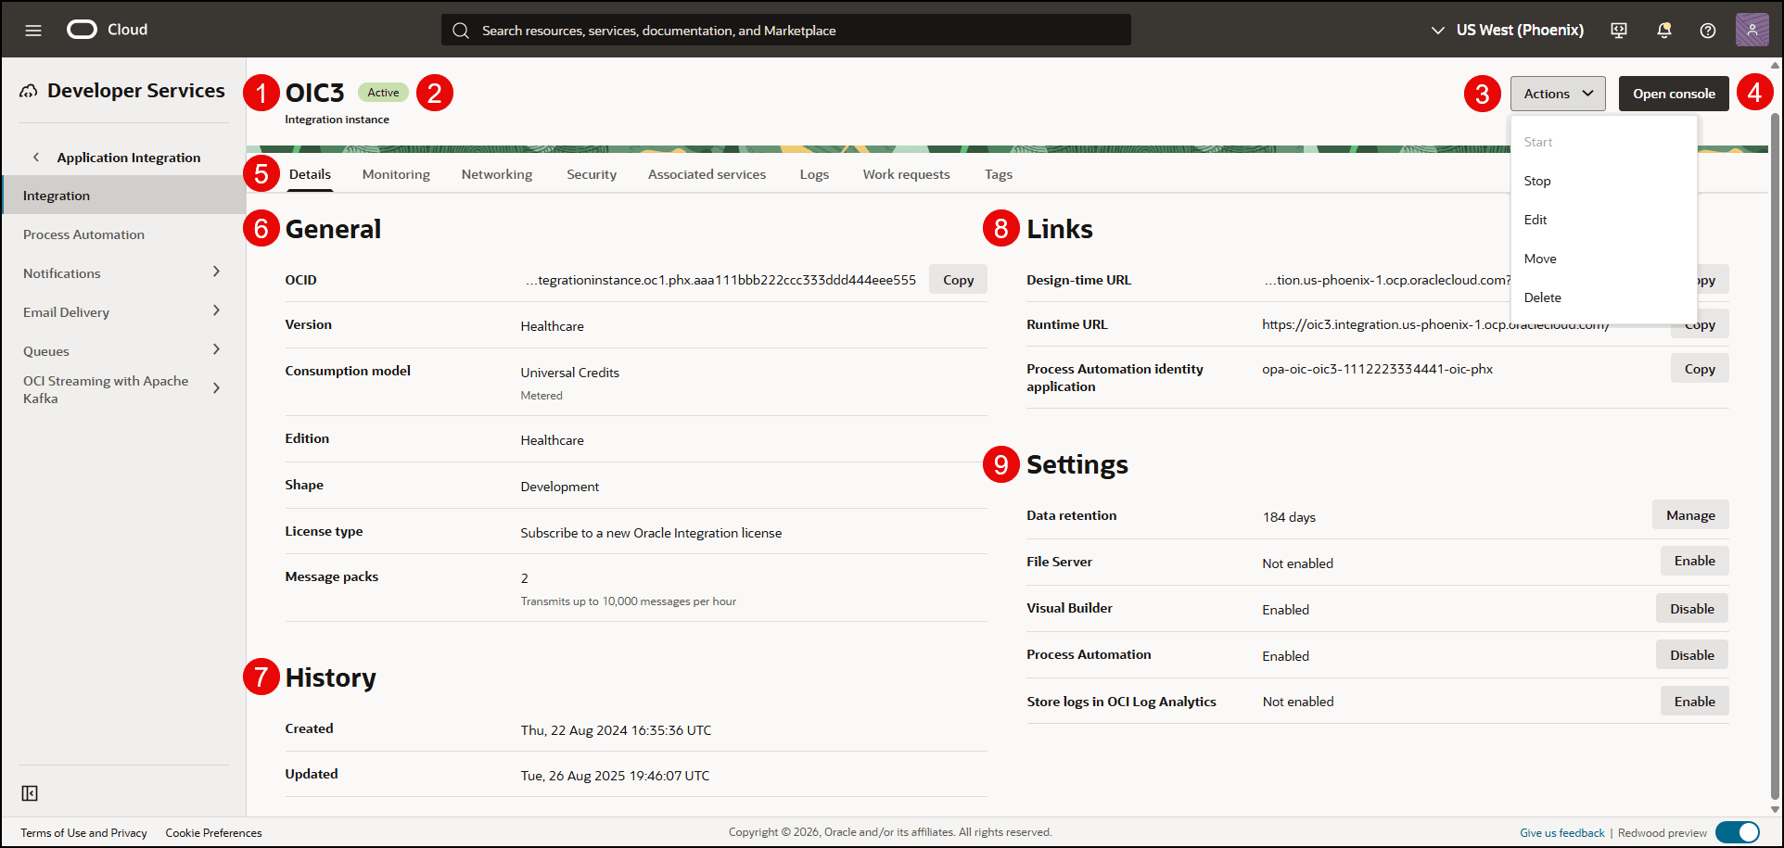
Task: Select Delete from the Actions menu
Action: pos(1604,297)
